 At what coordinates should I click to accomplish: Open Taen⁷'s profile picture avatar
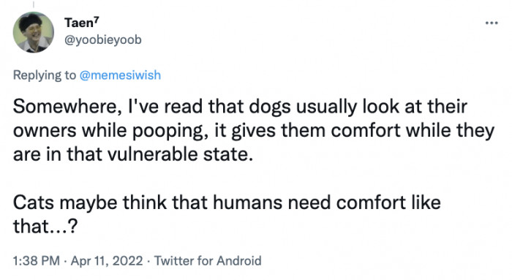click(x=34, y=32)
